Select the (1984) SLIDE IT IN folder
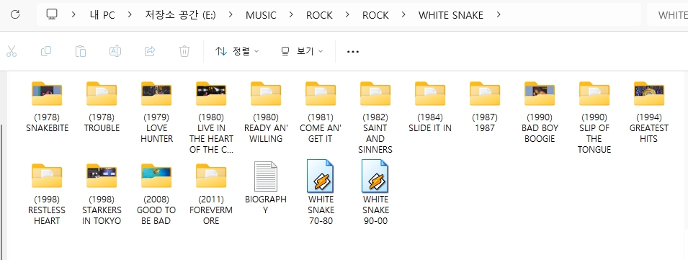Viewport: 688px width, 260px height. point(430,107)
